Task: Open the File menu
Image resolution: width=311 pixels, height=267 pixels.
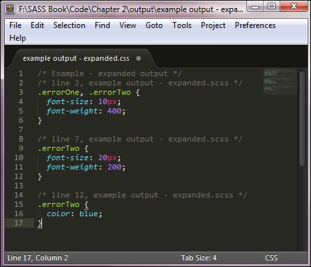Action: tap(15, 25)
